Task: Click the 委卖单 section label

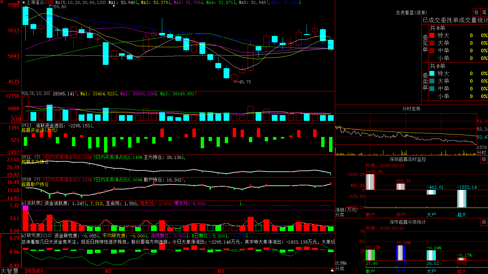Action: point(425,81)
